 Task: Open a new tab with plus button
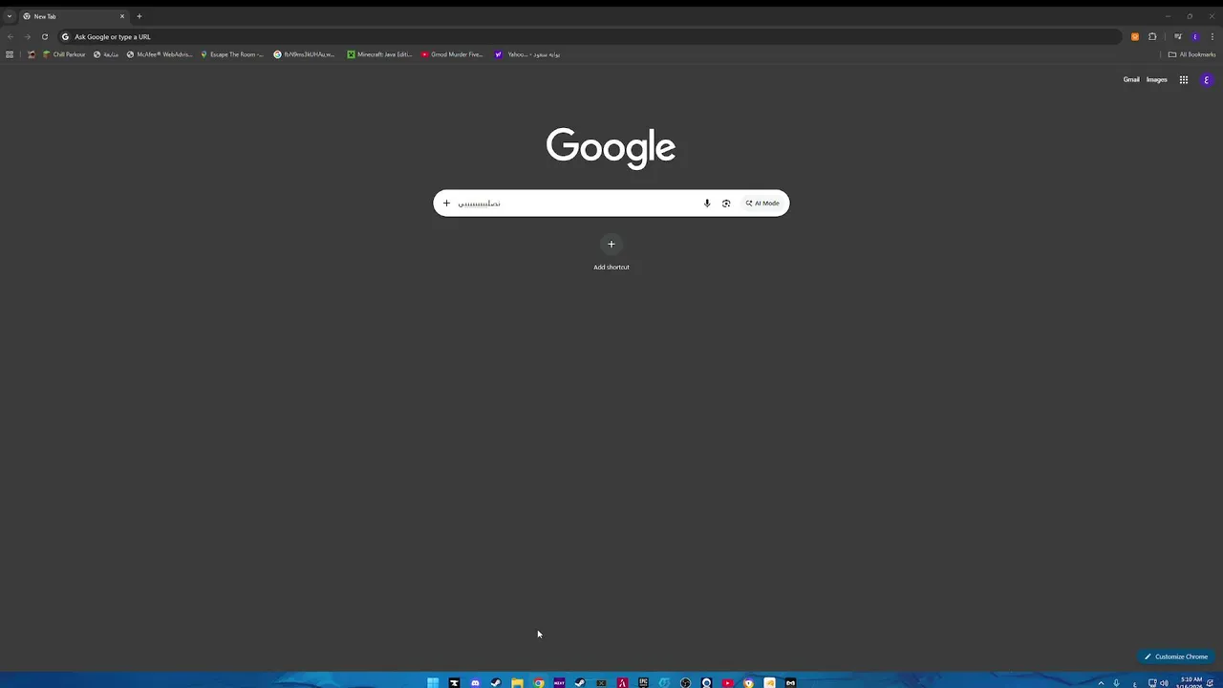[139, 16]
